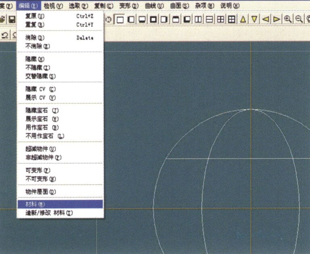Choose 不隐藏(I) unhide entry

tap(60, 68)
